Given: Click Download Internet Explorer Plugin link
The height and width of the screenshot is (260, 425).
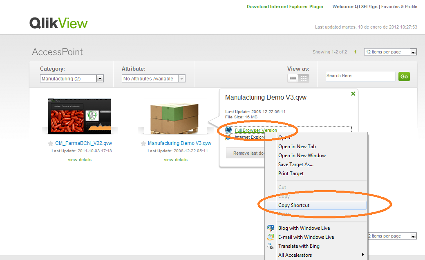Looking at the screenshot, I should click(285, 7).
